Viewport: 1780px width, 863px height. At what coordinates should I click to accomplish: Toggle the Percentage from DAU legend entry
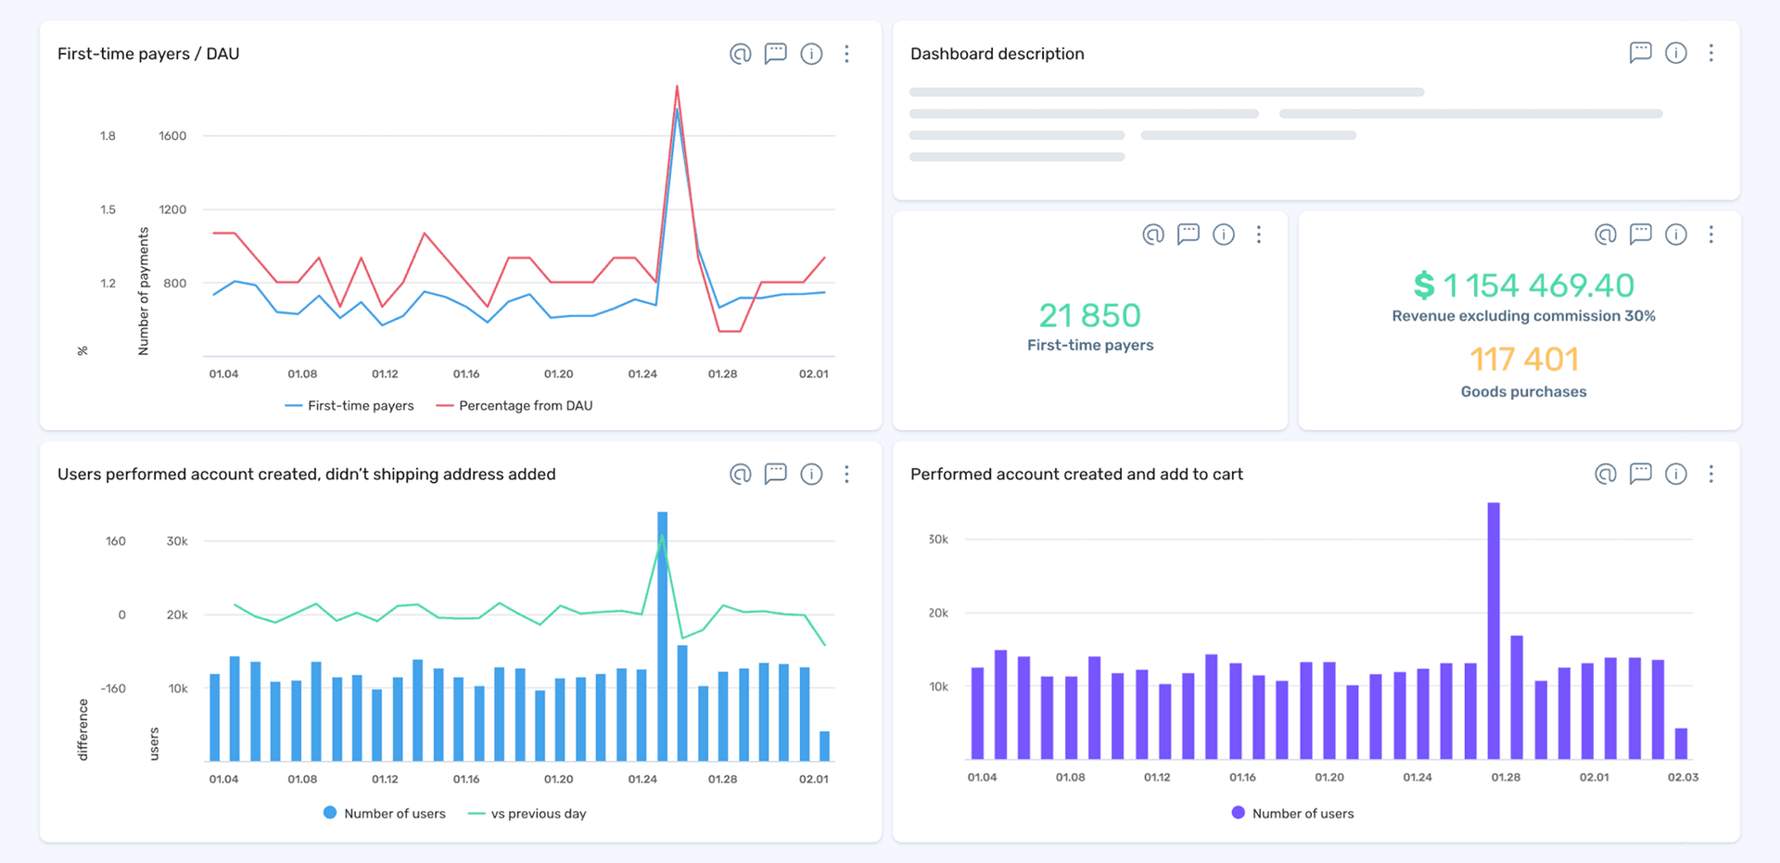click(x=515, y=405)
